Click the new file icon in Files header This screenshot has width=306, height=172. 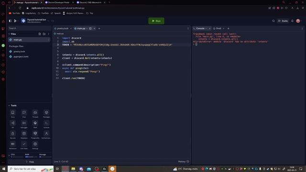[x=40, y=34]
